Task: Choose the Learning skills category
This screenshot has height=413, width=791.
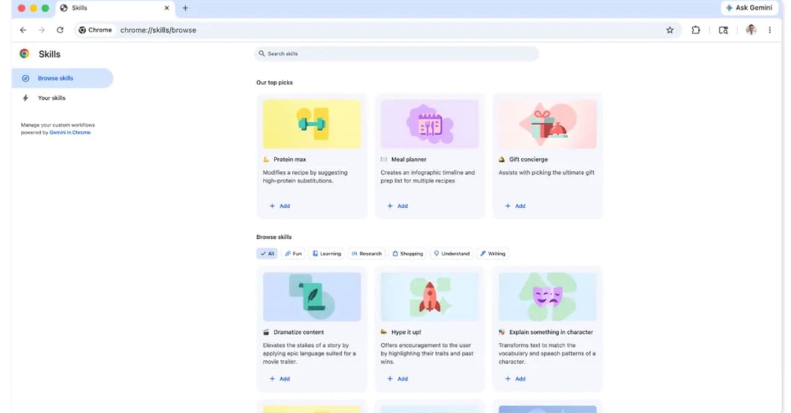Action: (x=327, y=253)
